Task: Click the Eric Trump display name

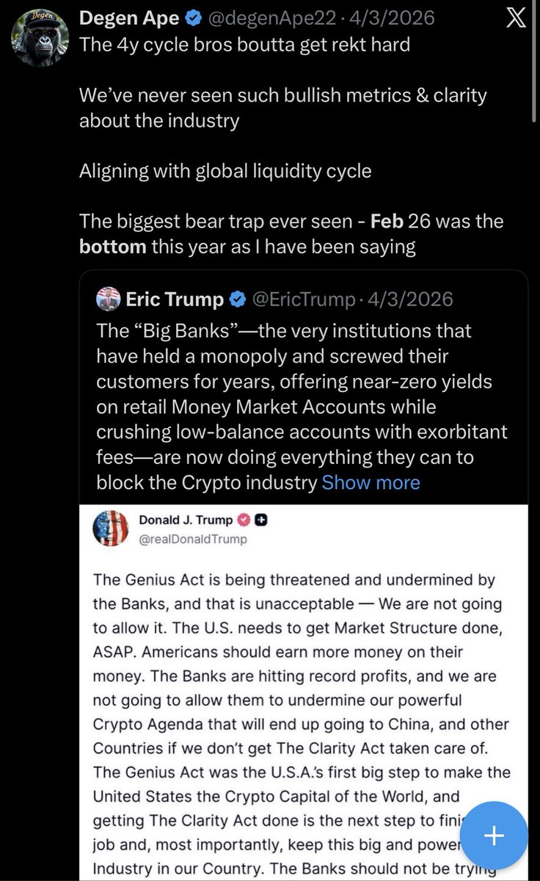Action: click(x=175, y=299)
